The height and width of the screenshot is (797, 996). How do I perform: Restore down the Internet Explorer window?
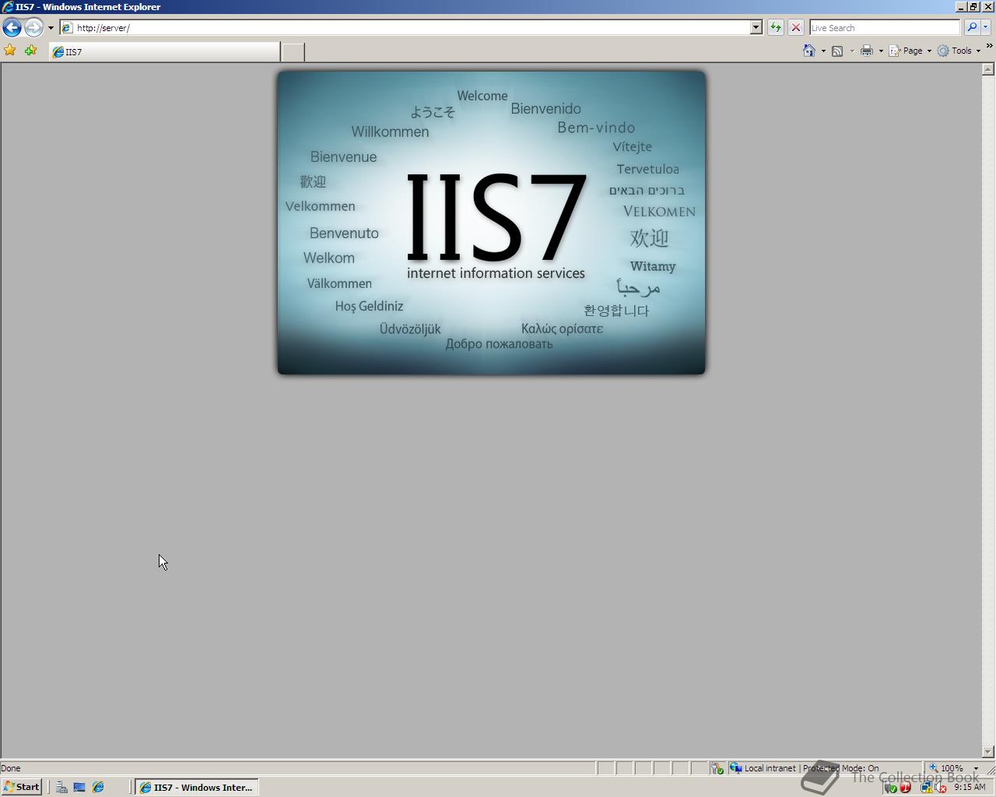click(973, 6)
